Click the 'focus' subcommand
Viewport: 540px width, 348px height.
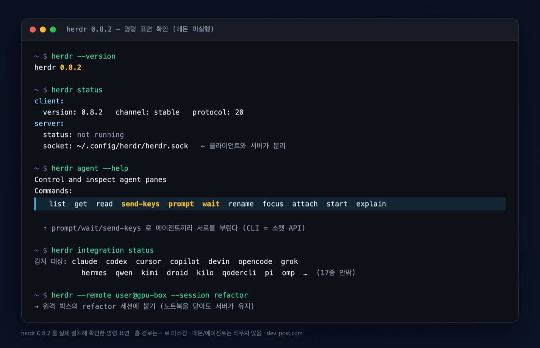tap(273, 204)
